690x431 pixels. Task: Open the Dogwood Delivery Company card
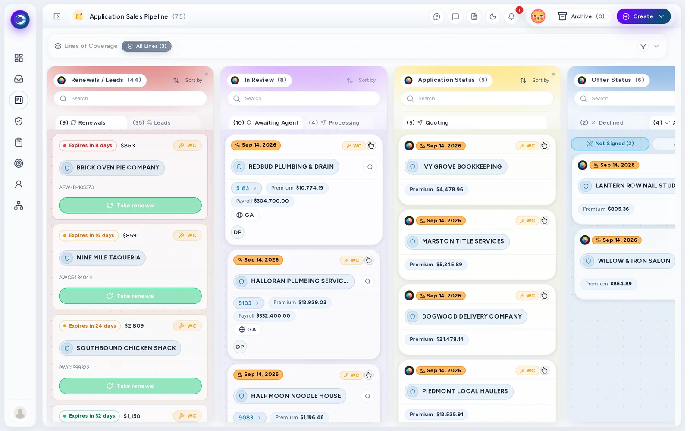tap(477, 320)
